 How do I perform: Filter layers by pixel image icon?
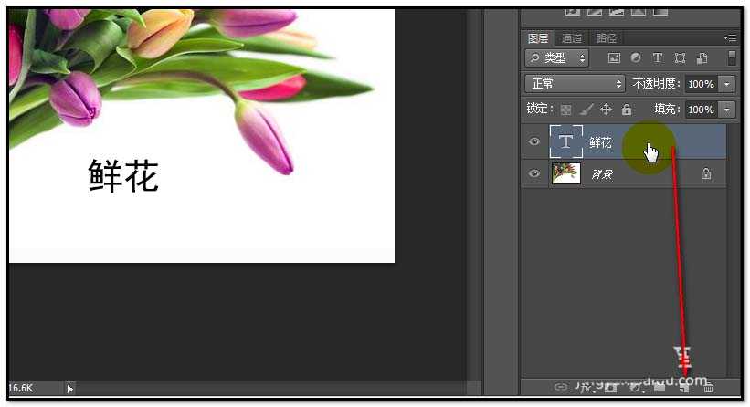(x=615, y=58)
